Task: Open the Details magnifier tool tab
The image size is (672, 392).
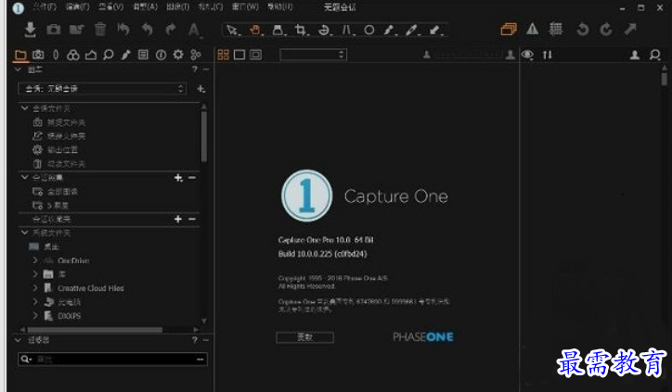Action: tap(109, 55)
